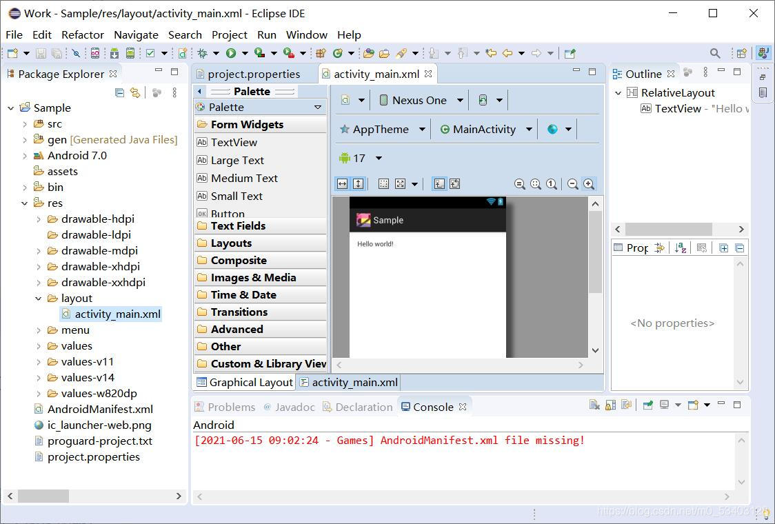
Task: Click the Debug toolbar icon
Action: pyautogui.click(x=203, y=52)
